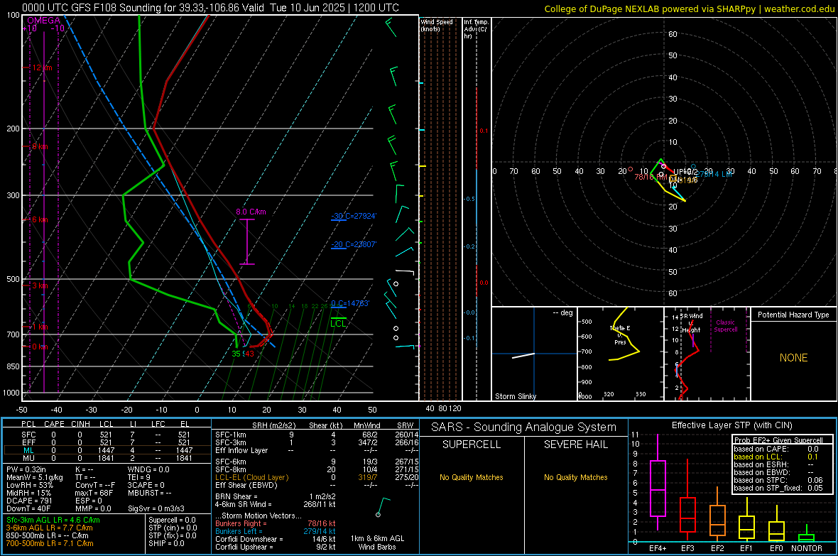Image resolution: width=838 pixels, height=556 pixels.
Task: Click the Supercell = 0.0 composite value
Action: click(x=172, y=520)
